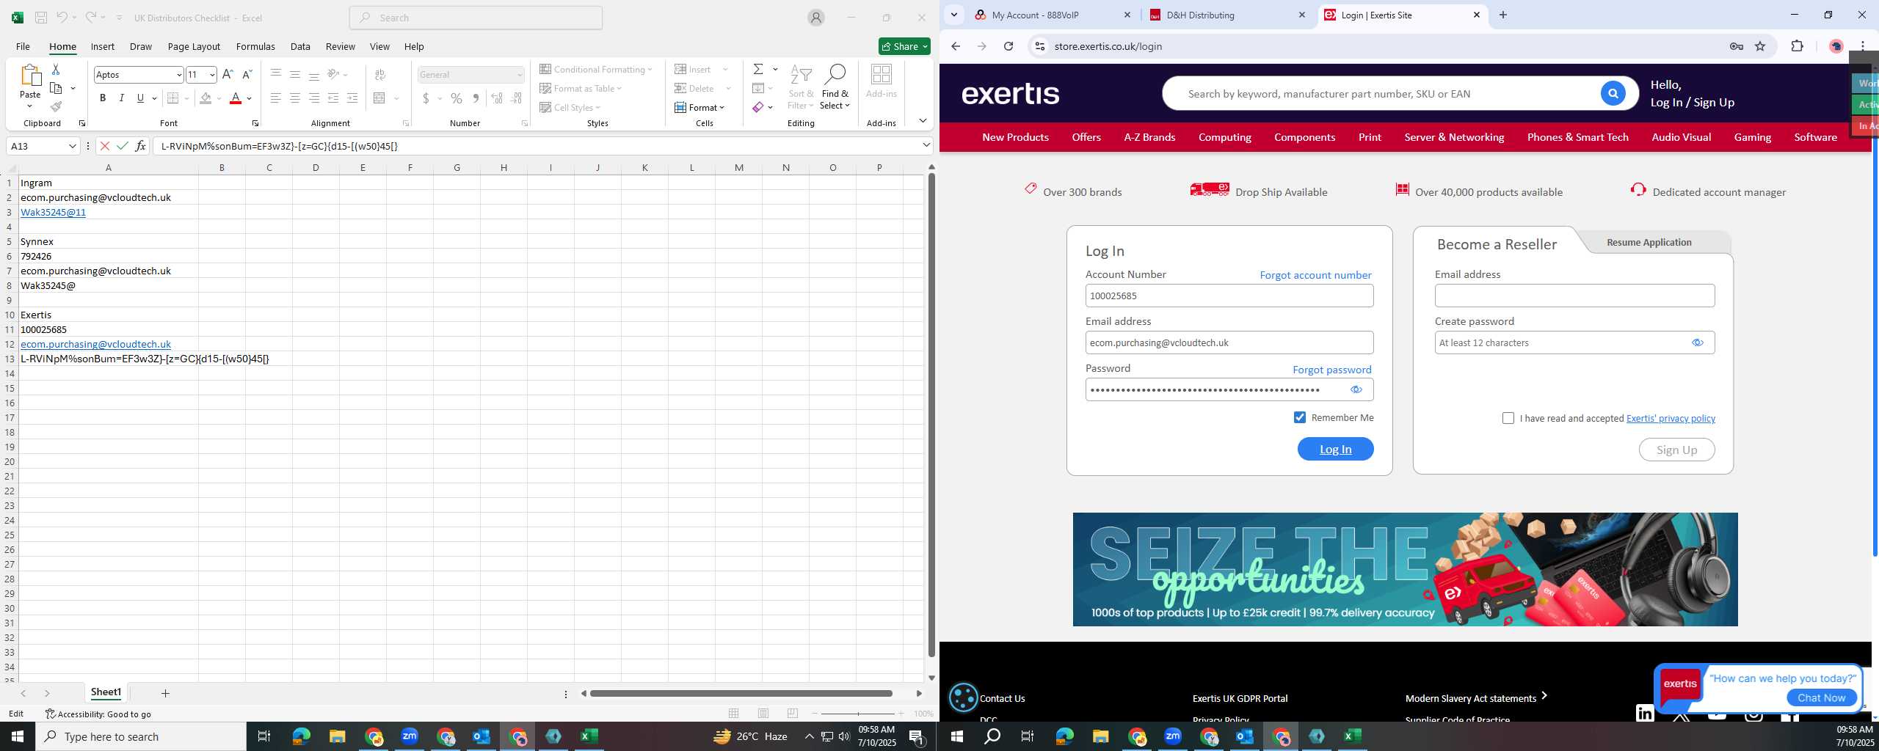Image resolution: width=1879 pixels, height=751 pixels.
Task: Click Forgot password link
Action: coord(1331,370)
